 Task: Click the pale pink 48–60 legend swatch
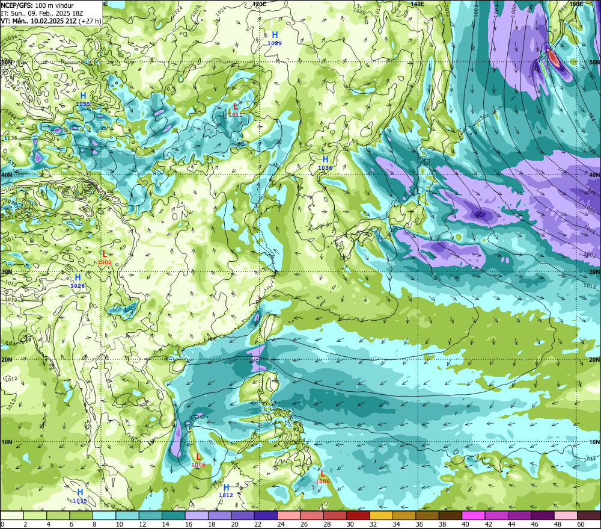[566, 515]
